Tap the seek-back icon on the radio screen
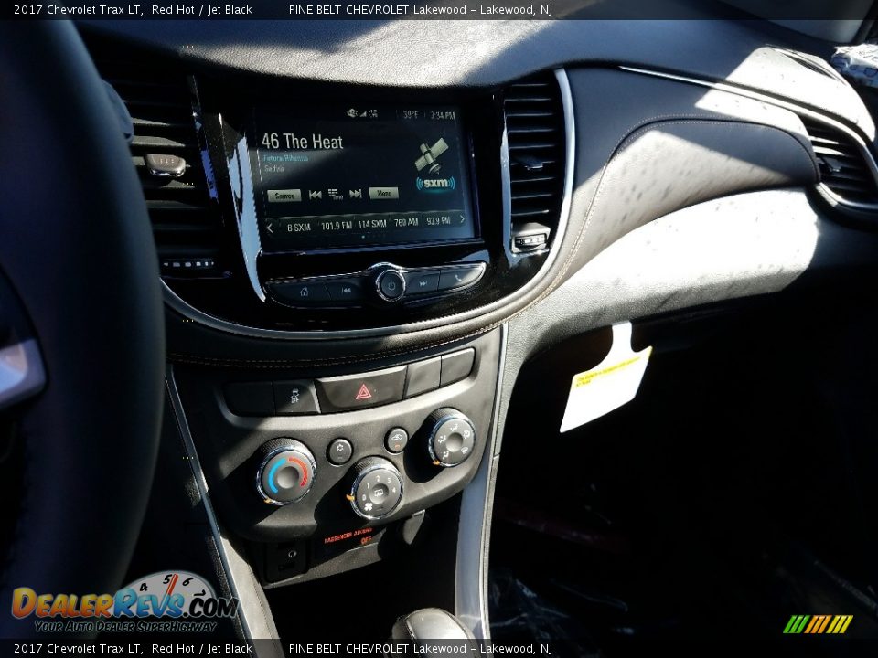The height and width of the screenshot is (658, 878). click(x=315, y=195)
